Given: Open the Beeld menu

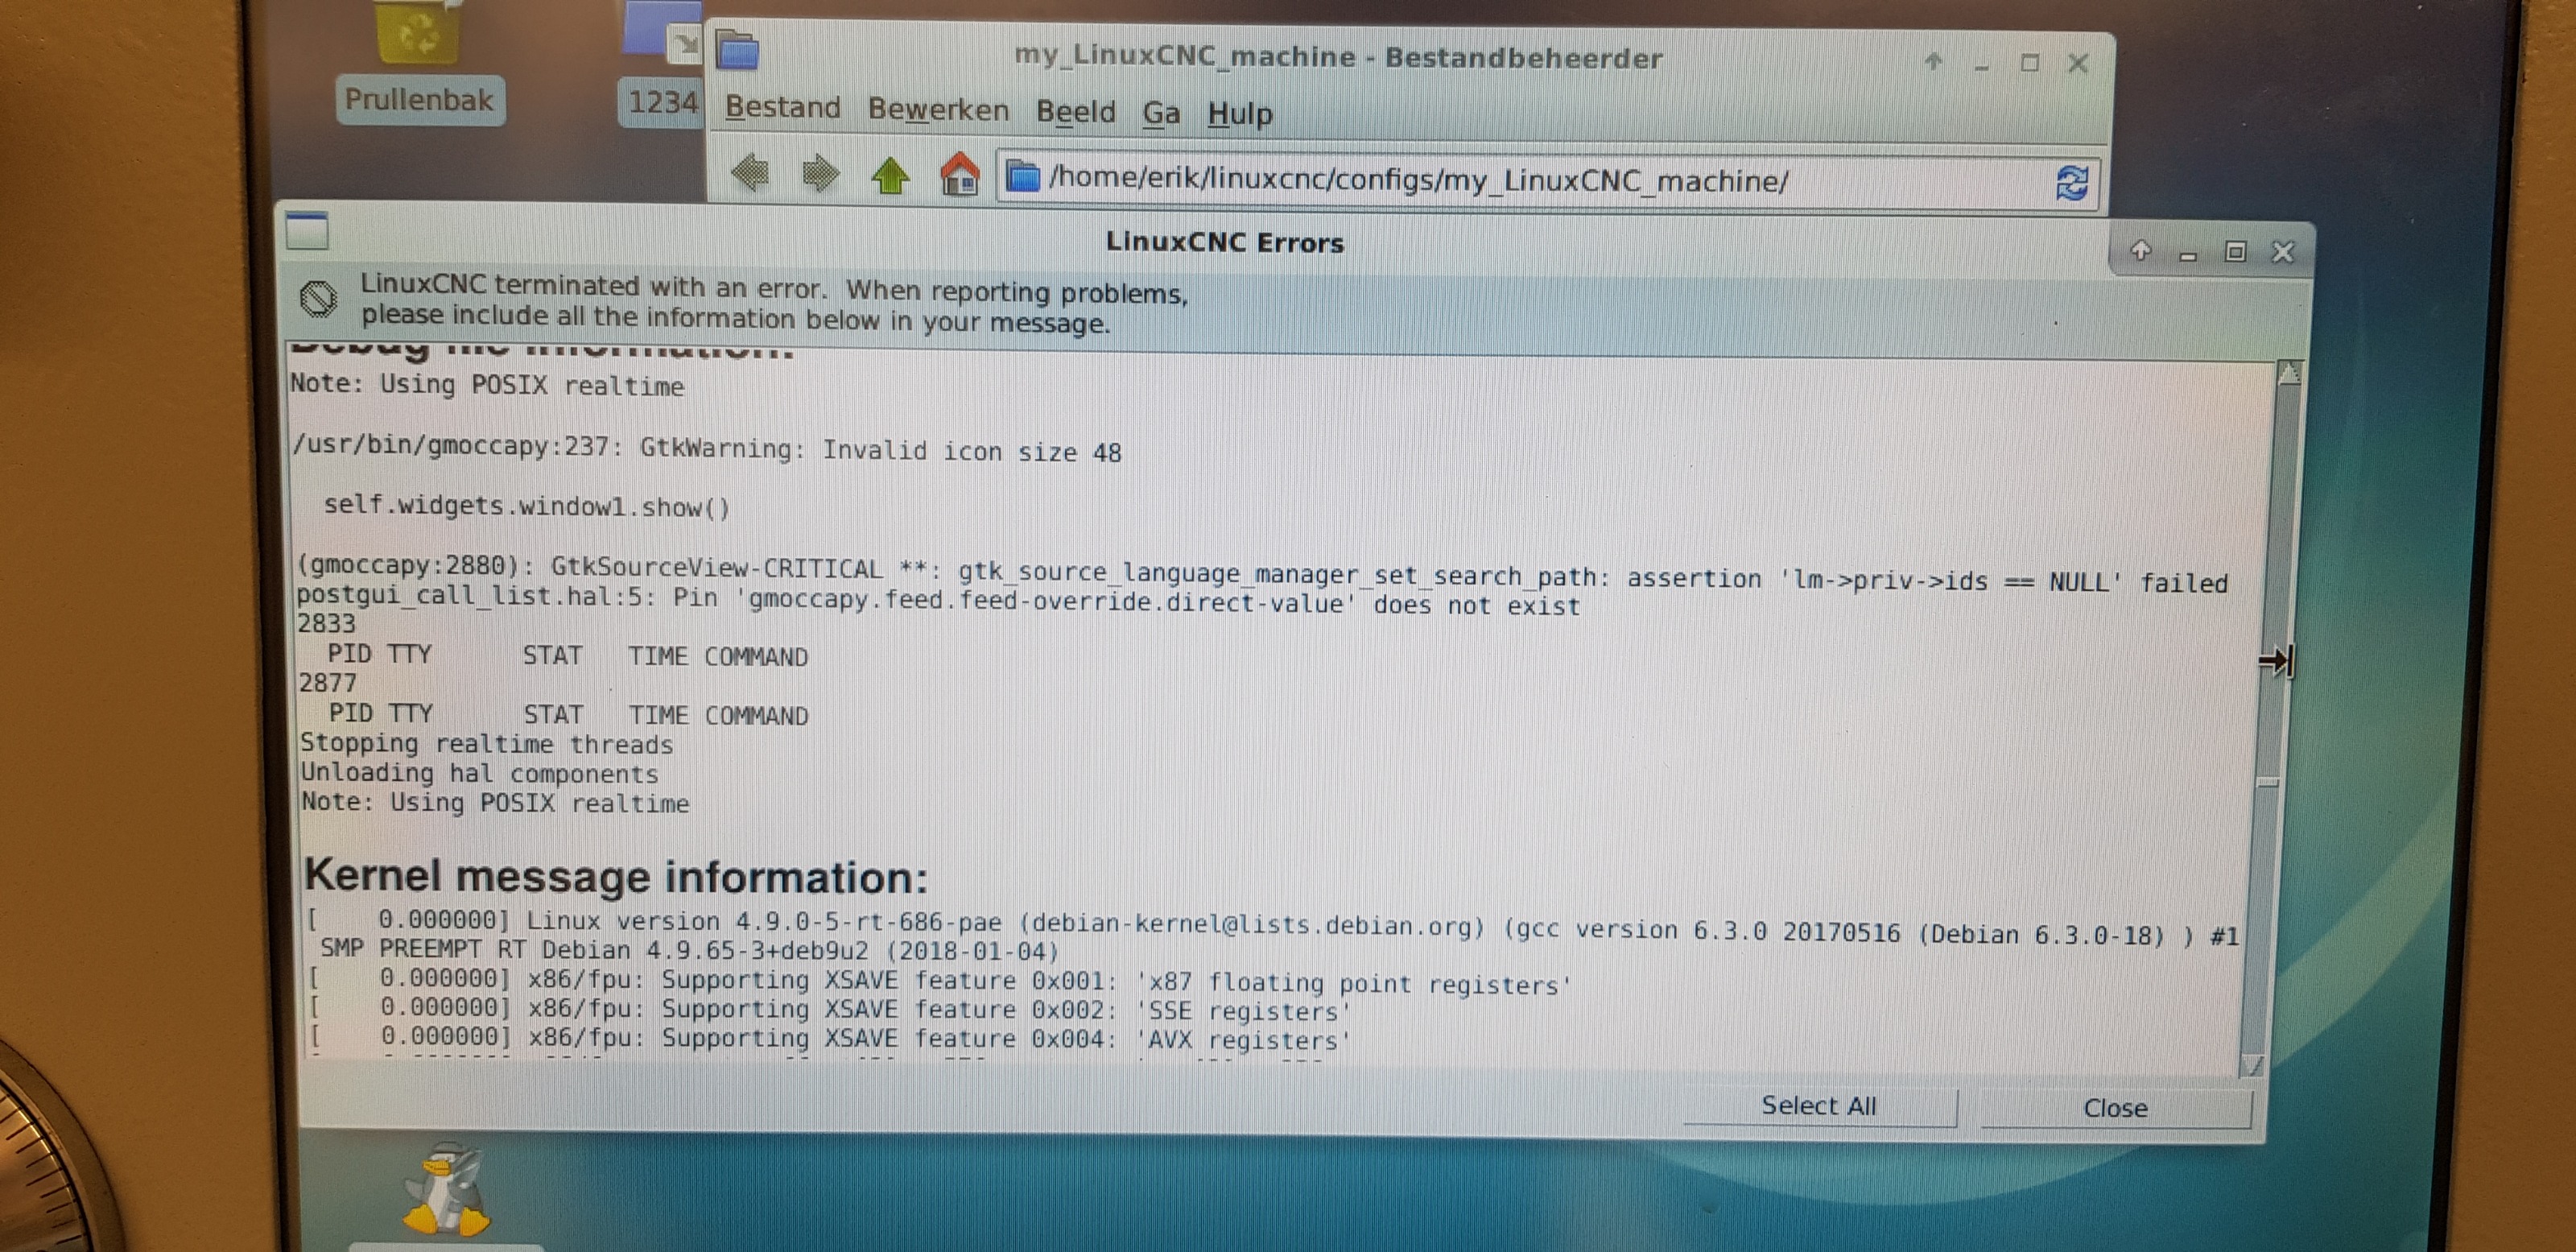Looking at the screenshot, I should coord(1075,111).
